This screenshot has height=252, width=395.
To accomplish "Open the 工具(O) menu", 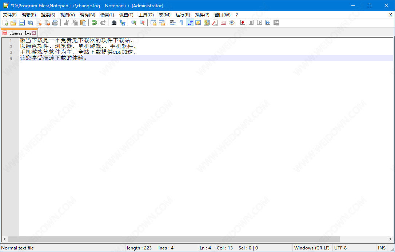I will (146, 15).
